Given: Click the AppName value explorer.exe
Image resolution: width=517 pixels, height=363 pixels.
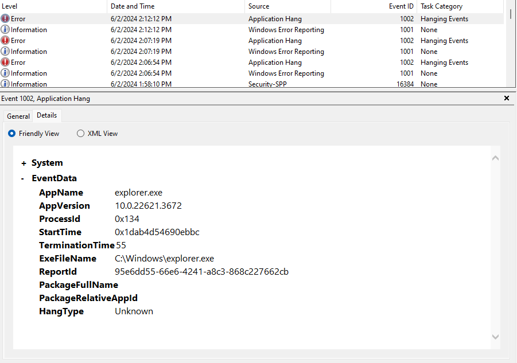Looking at the screenshot, I should (x=138, y=192).
